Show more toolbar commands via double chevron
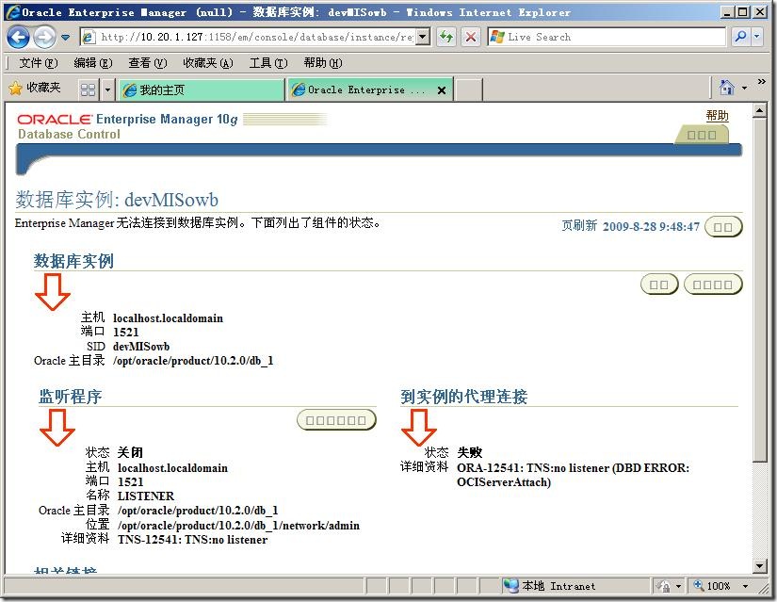 pyautogui.click(x=762, y=81)
